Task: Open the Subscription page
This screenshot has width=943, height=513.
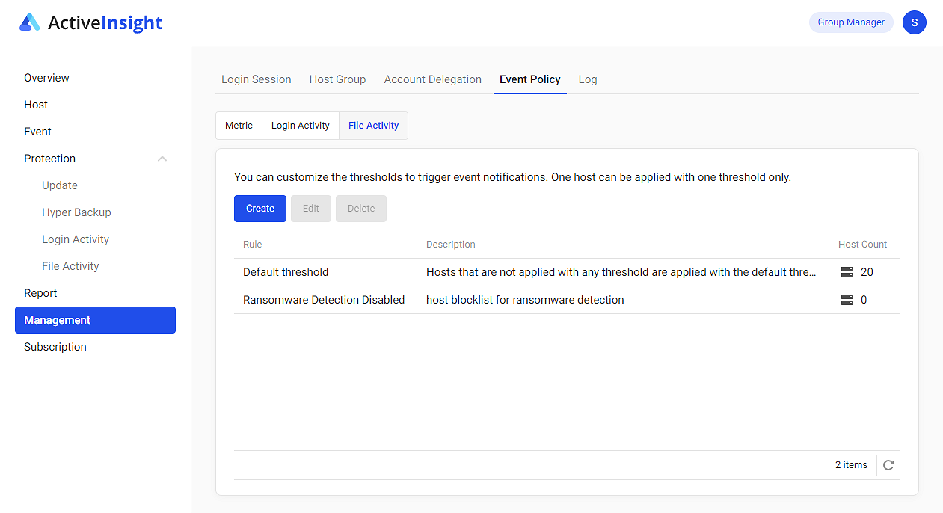Action: (55, 346)
